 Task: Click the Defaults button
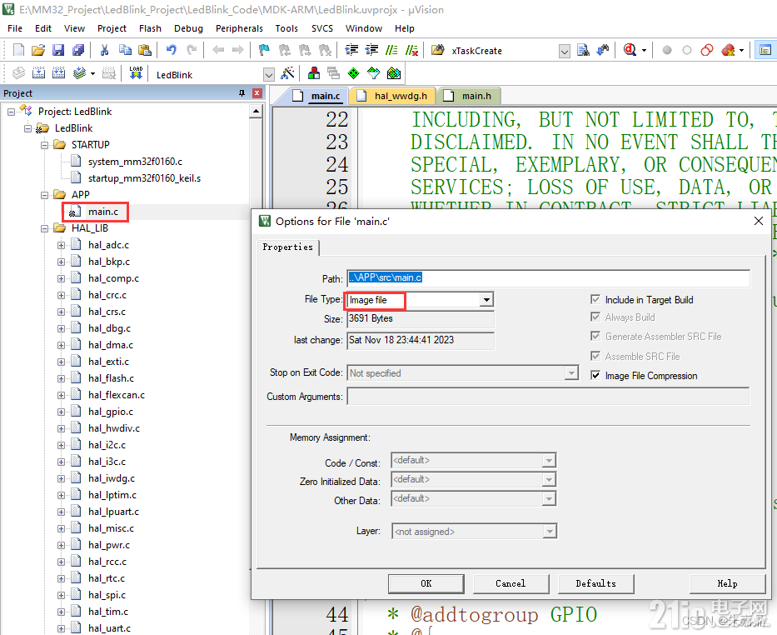tap(596, 583)
